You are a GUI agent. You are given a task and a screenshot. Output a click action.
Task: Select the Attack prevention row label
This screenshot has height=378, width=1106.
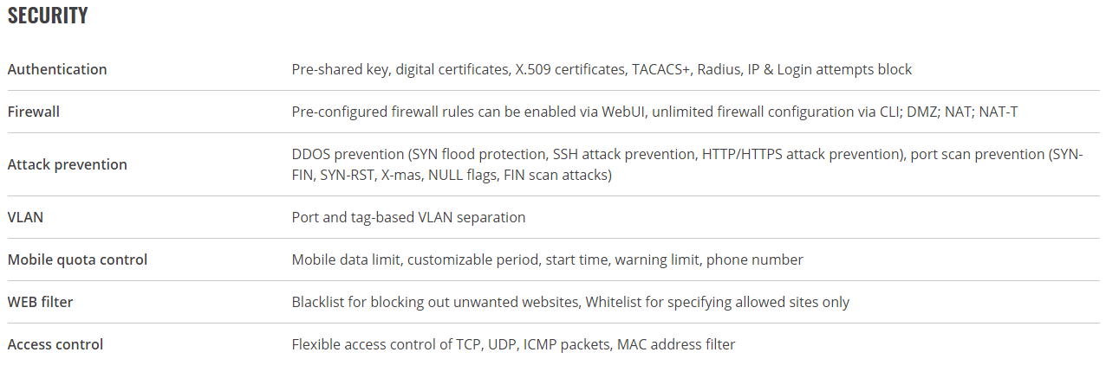click(x=68, y=164)
